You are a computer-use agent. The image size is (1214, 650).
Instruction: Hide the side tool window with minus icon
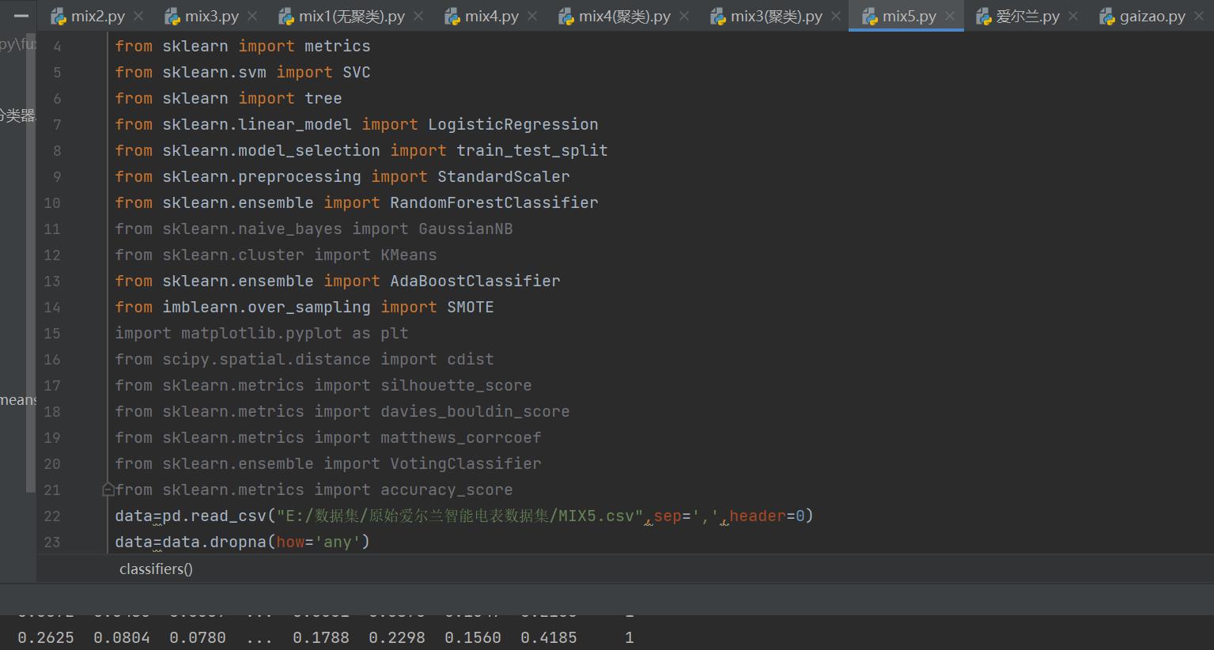click(21, 16)
